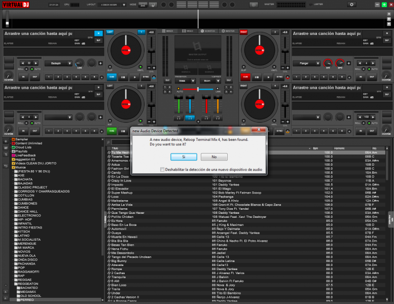Click deck 3 green CUE button

(112, 131)
